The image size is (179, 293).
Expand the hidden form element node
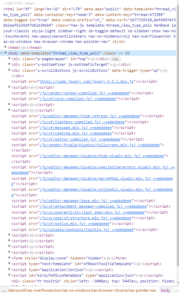tap(9, 258)
